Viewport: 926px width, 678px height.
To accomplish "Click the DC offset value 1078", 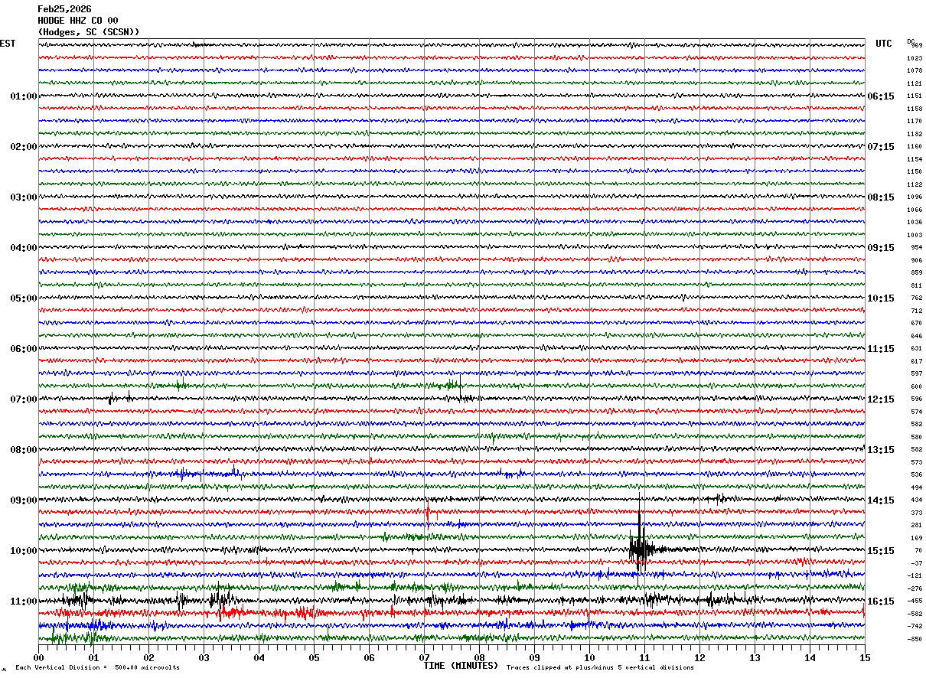I will point(915,71).
